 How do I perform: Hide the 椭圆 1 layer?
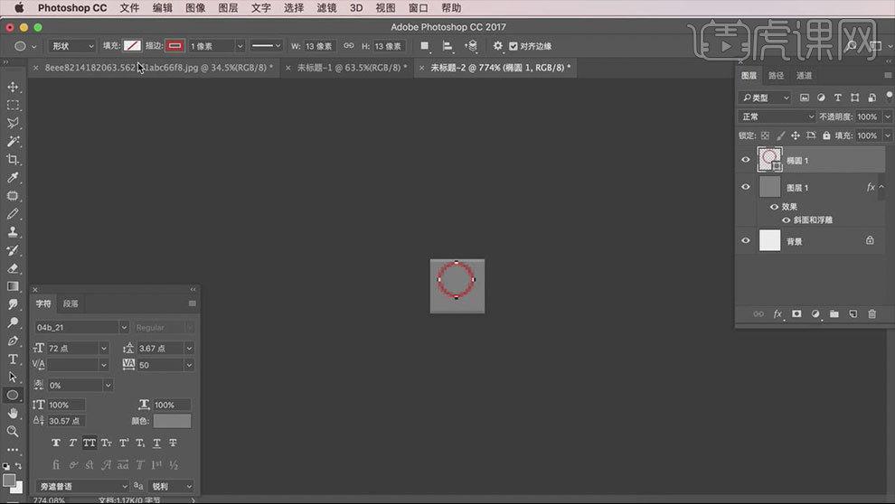(746, 160)
